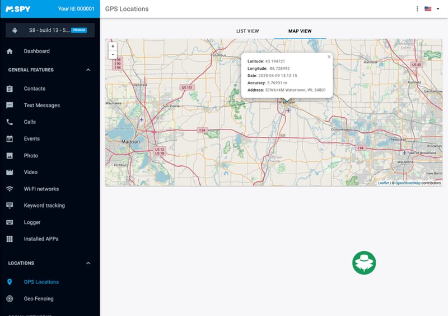Click the Events calendar icon
This screenshot has width=448, height=316.
(x=10, y=139)
